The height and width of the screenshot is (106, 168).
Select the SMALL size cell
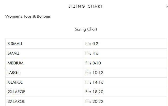13,53
